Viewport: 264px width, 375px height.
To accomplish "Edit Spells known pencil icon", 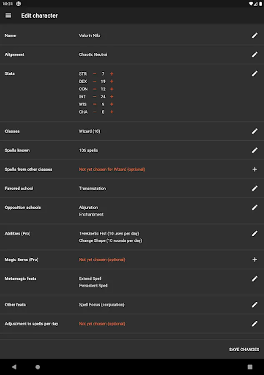I will coord(254,150).
